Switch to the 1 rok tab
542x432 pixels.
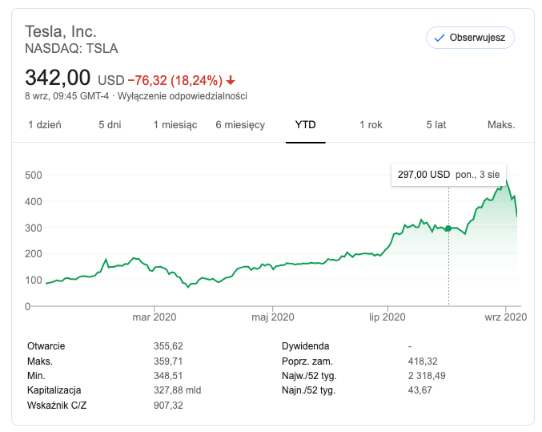(x=371, y=124)
